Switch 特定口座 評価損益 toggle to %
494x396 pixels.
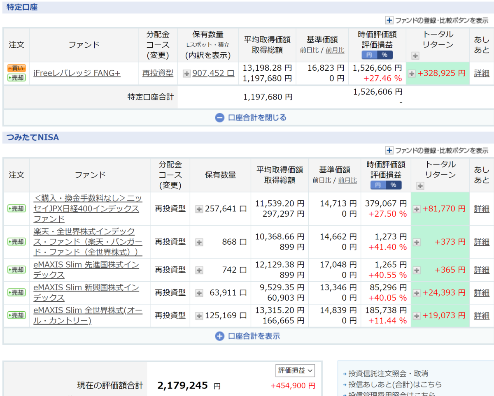pyautogui.click(x=384, y=55)
